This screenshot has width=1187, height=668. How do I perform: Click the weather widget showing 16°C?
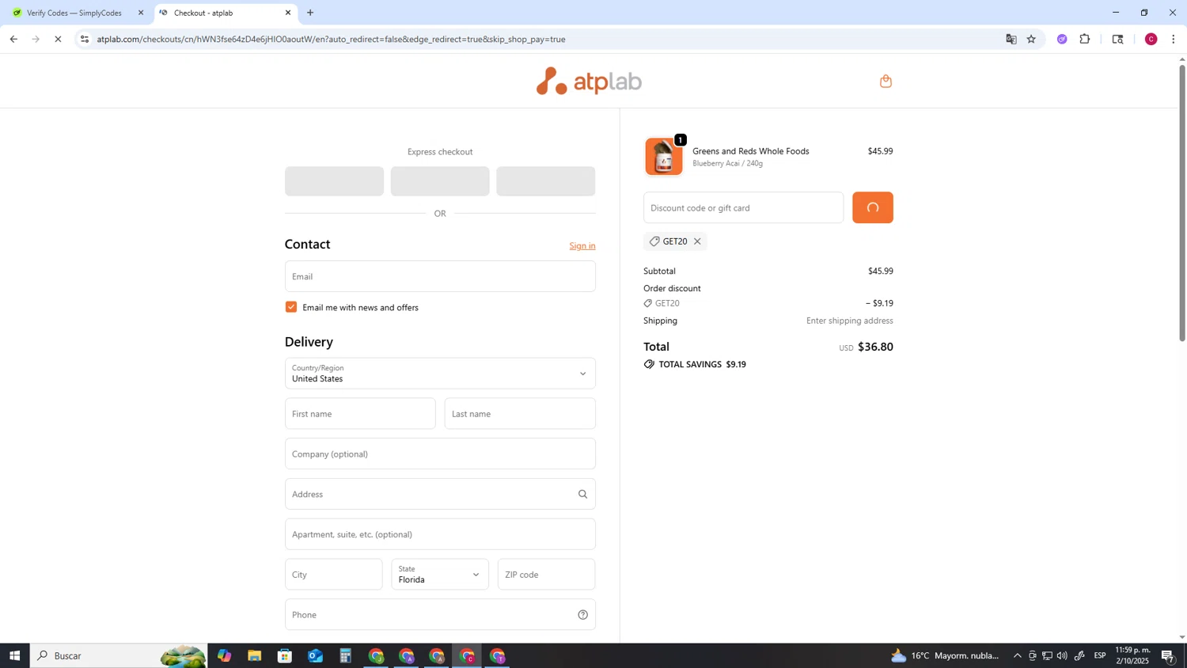[x=946, y=656]
